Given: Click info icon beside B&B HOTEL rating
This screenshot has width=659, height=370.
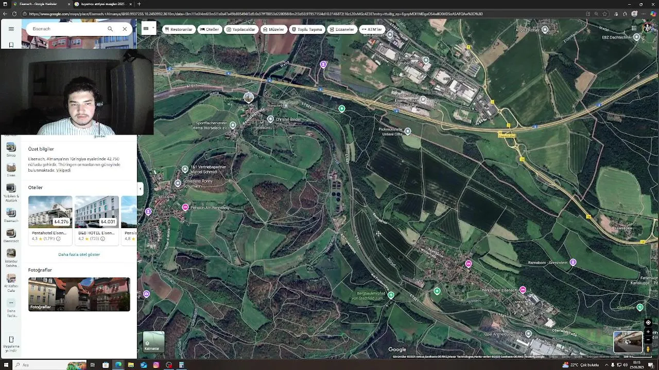Looking at the screenshot, I should [x=102, y=238].
